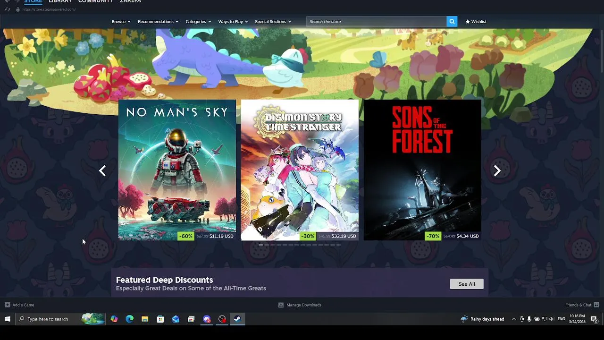Click the -30% discount tag

[308, 236]
